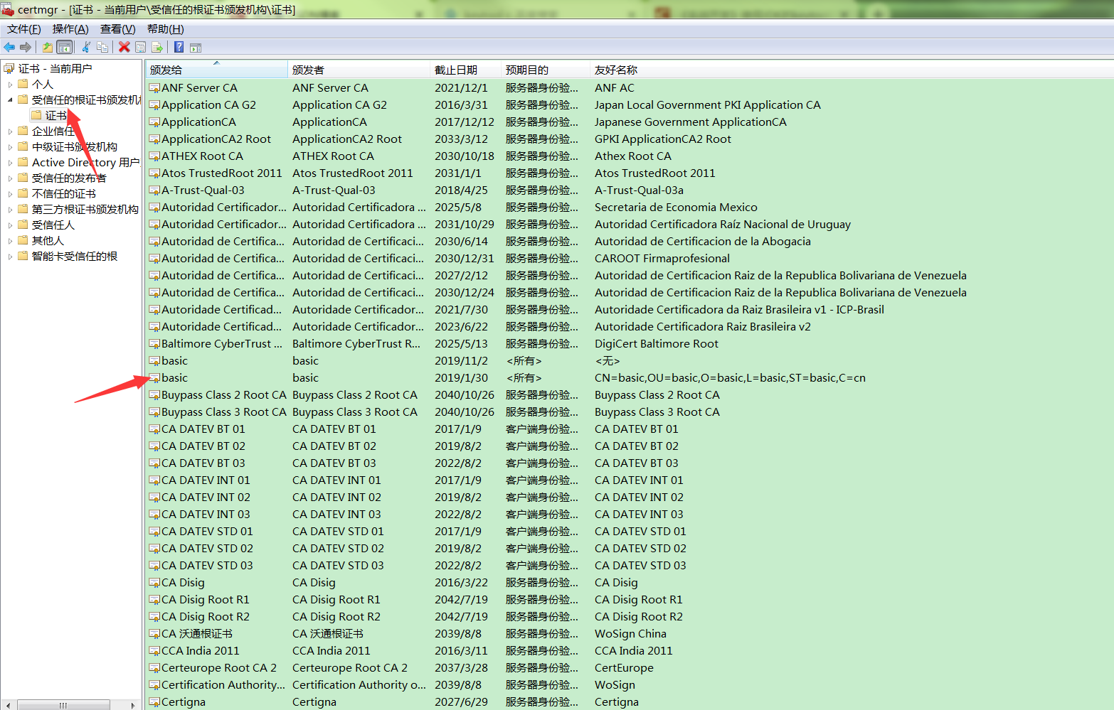Click certificate icon of Atos TrustedRoot 2011 row
1114x710 pixels.
click(x=154, y=173)
